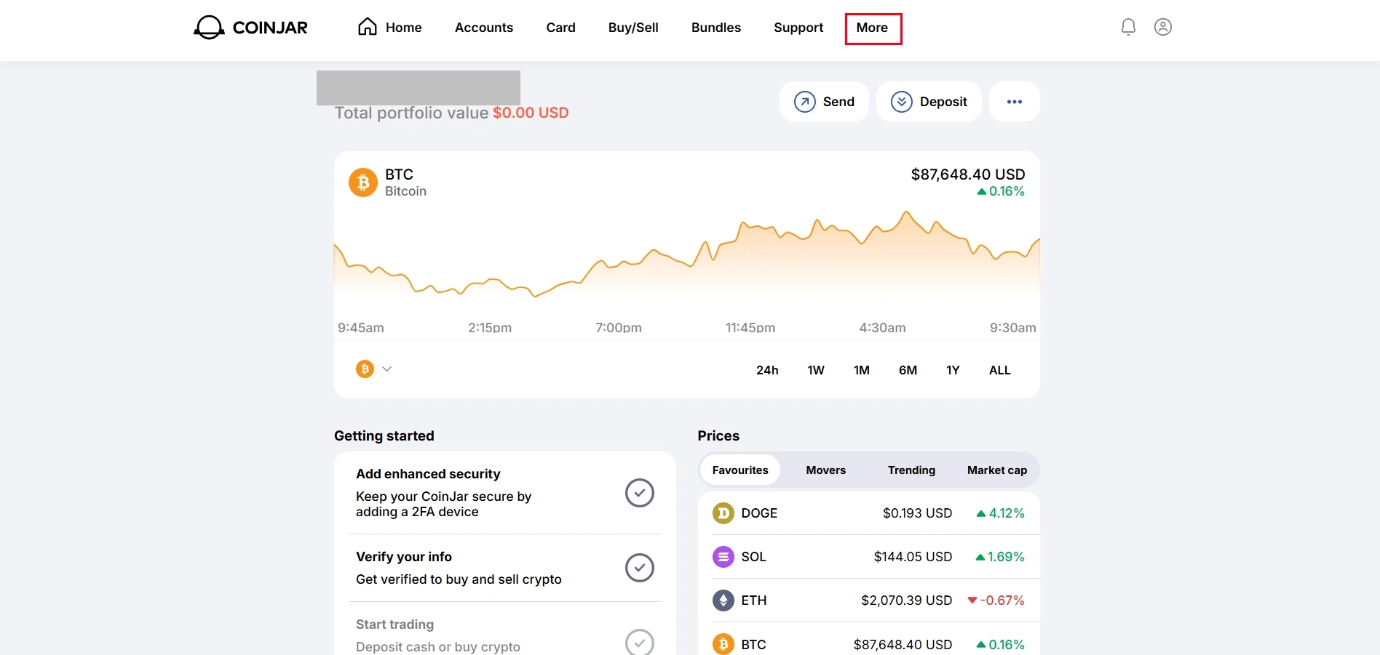Click the DOGE price $0.193 USD
1380x655 pixels.
coord(917,513)
